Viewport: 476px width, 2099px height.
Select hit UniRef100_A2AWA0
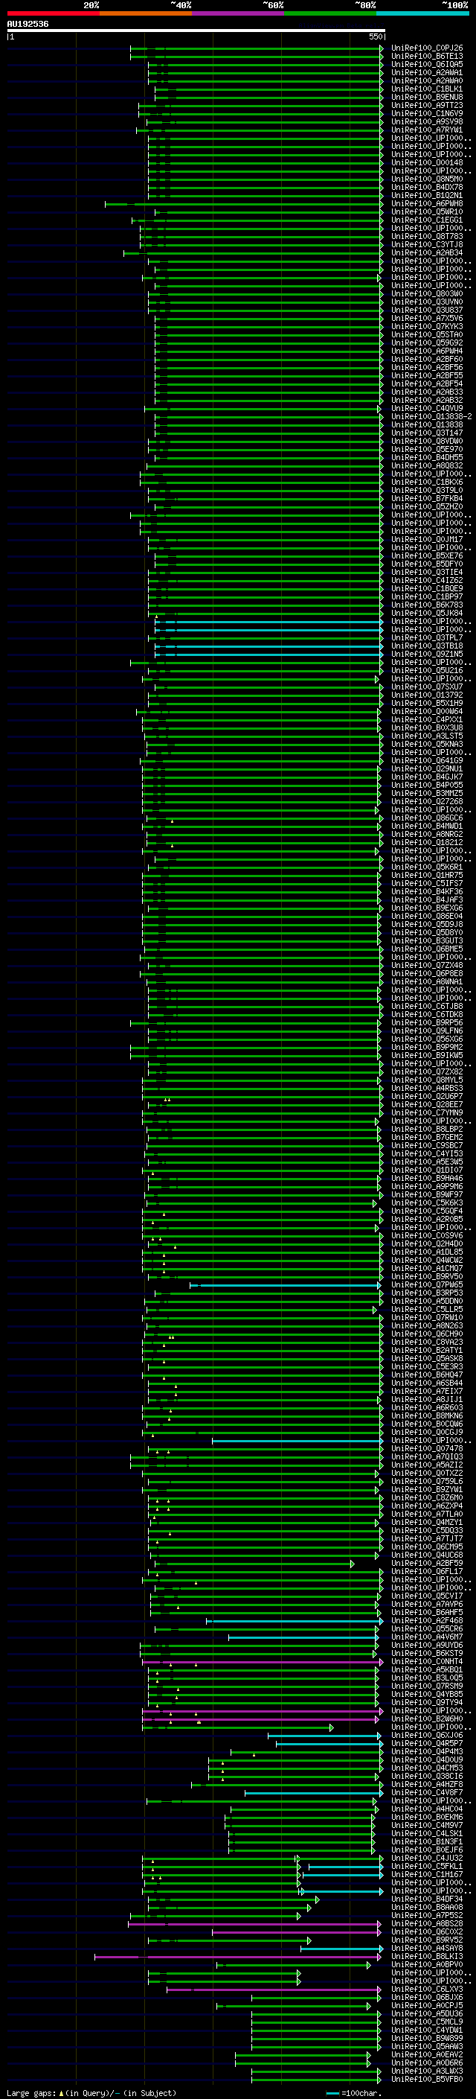coord(426,80)
